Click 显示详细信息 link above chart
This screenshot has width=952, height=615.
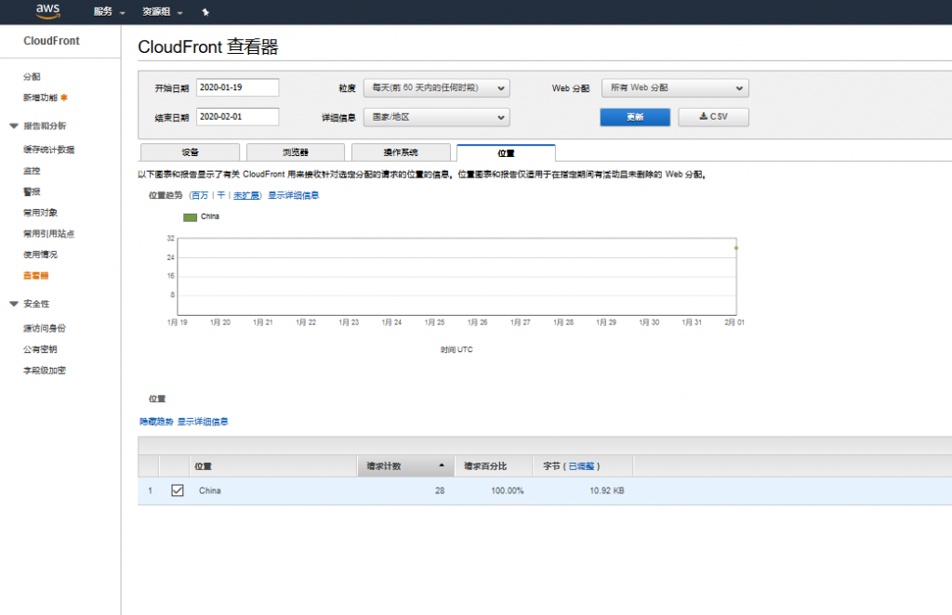(x=293, y=195)
